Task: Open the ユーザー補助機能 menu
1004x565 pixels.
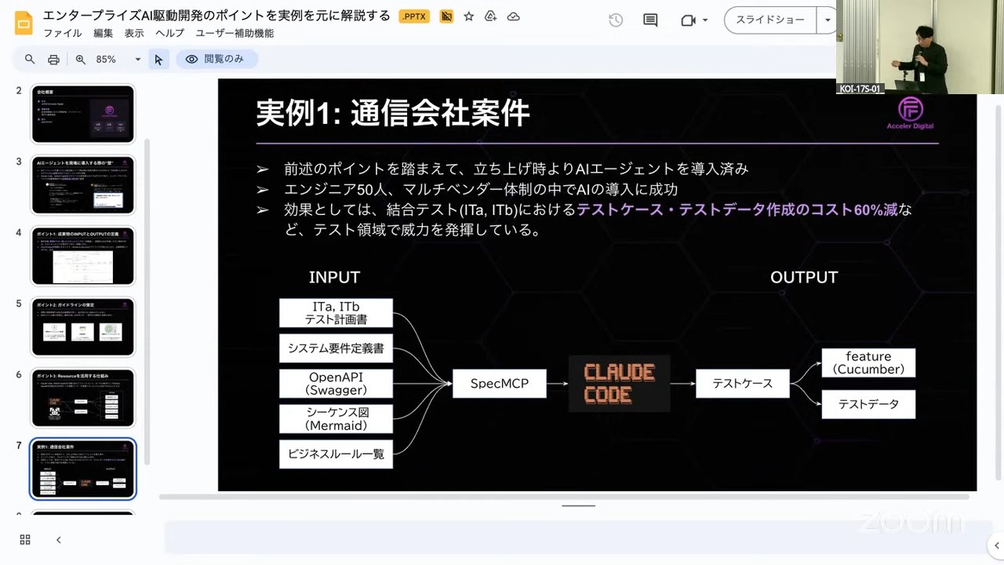Action: click(x=235, y=33)
